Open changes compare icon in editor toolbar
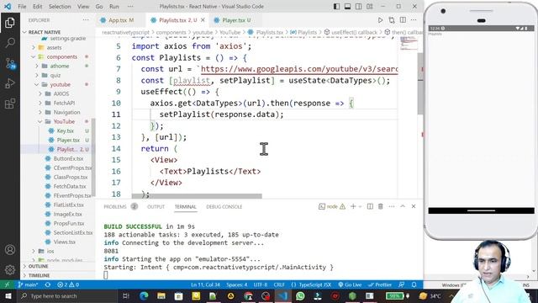 click(x=392, y=20)
